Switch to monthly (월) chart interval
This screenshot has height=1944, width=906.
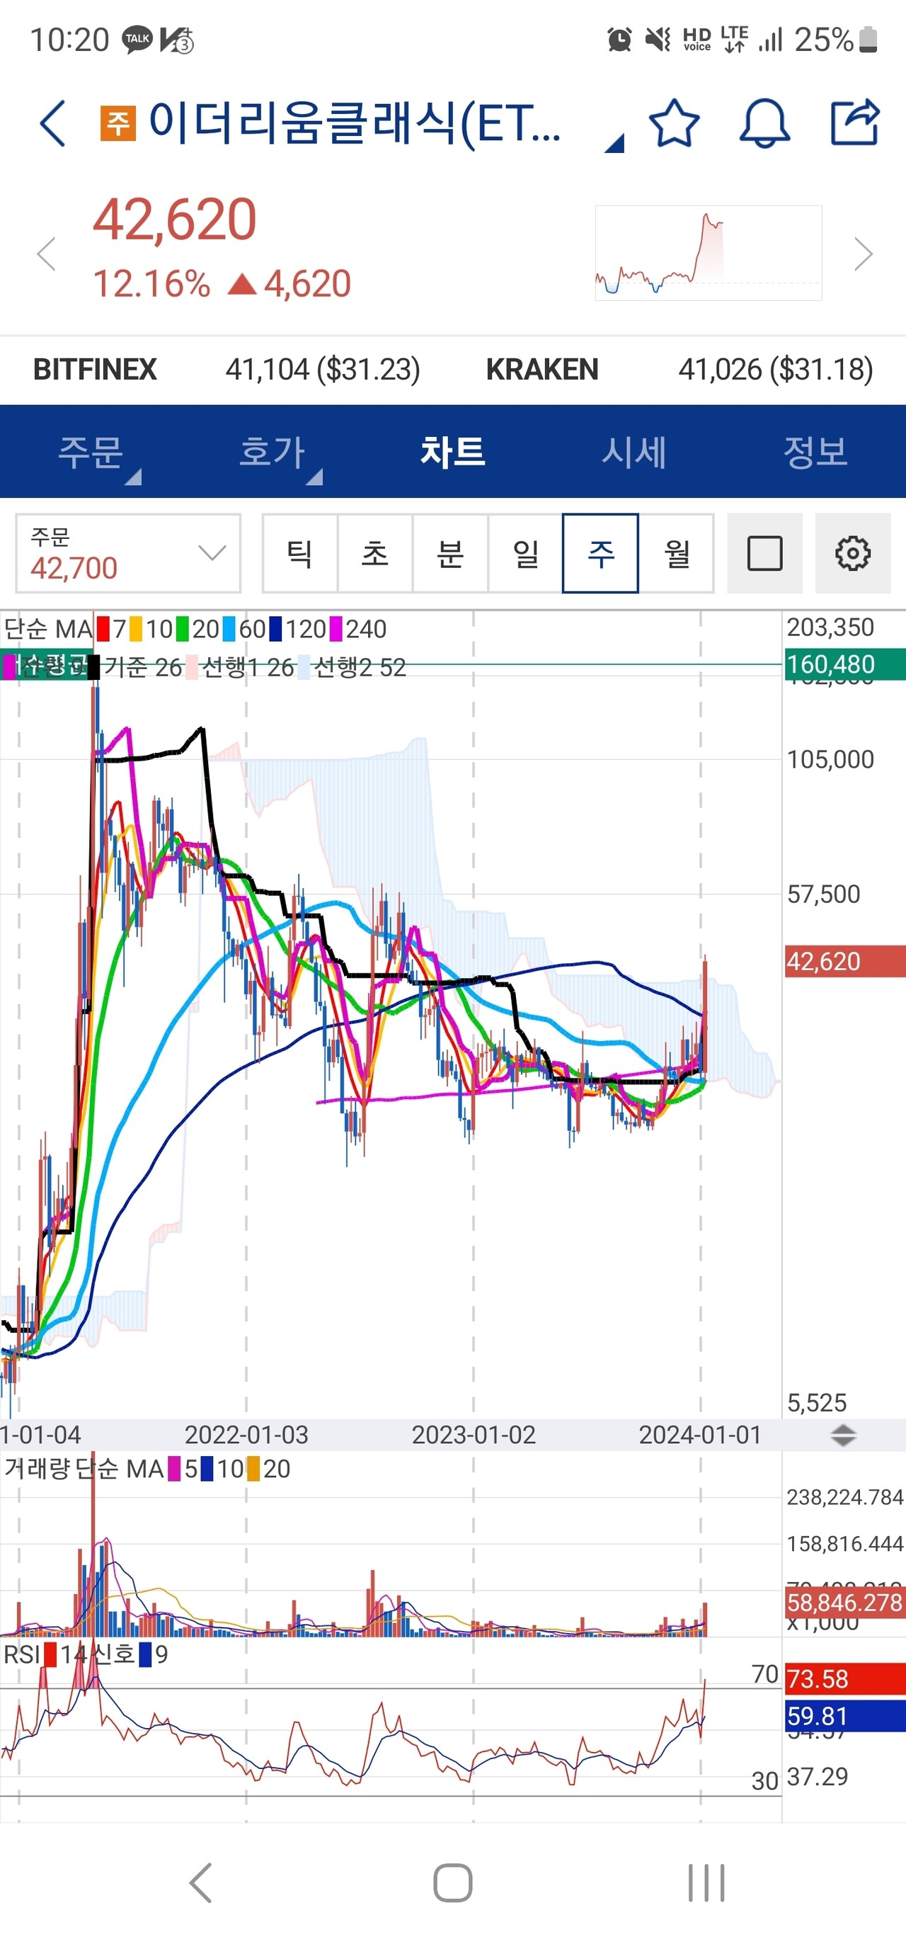676,553
